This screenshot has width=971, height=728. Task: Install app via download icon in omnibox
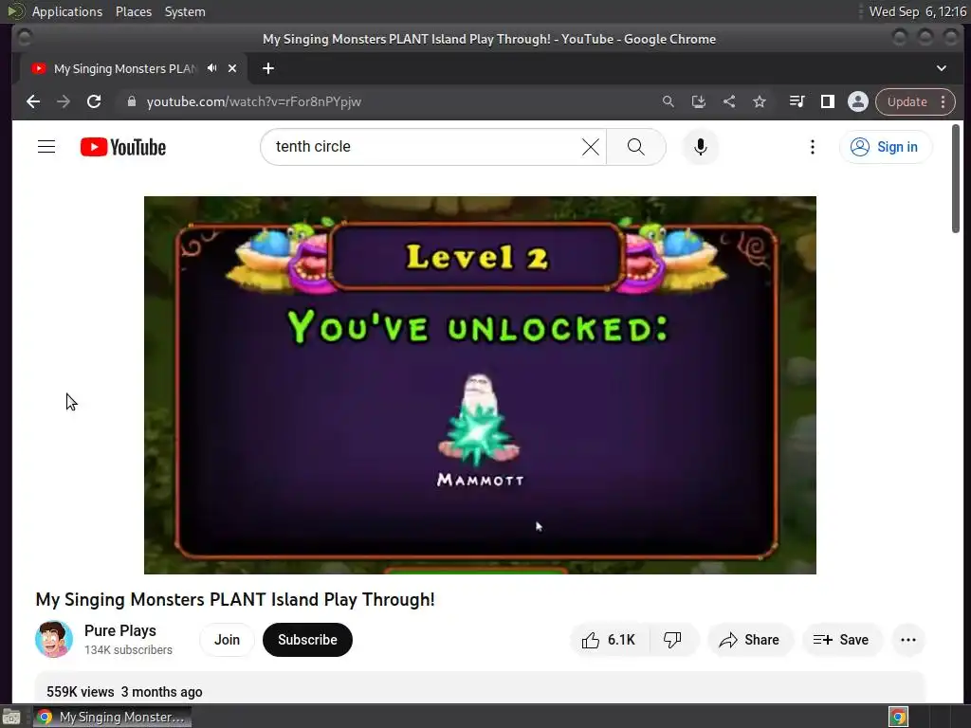[x=699, y=101]
